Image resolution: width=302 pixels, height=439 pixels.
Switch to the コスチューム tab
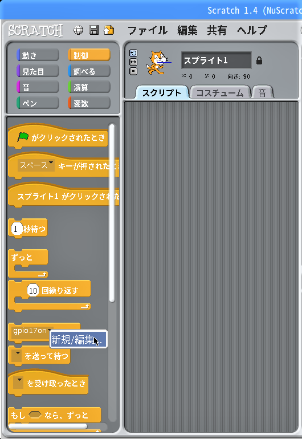pyautogui.click(x=220, y=93)
